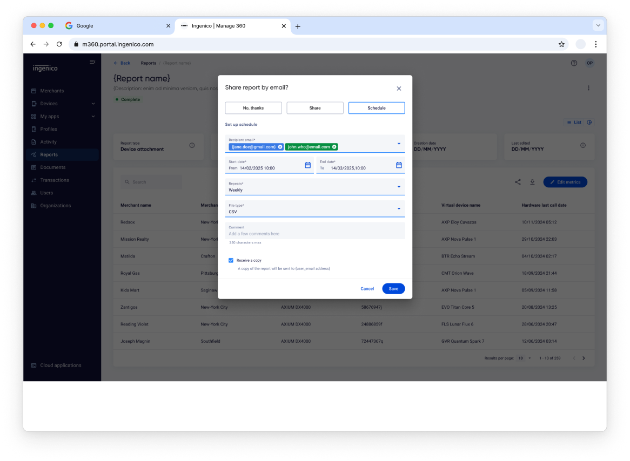This screenshot has width=630, height=461.
Task: Expand the Recipient email dropdown
Action: (x=399, y=144)
